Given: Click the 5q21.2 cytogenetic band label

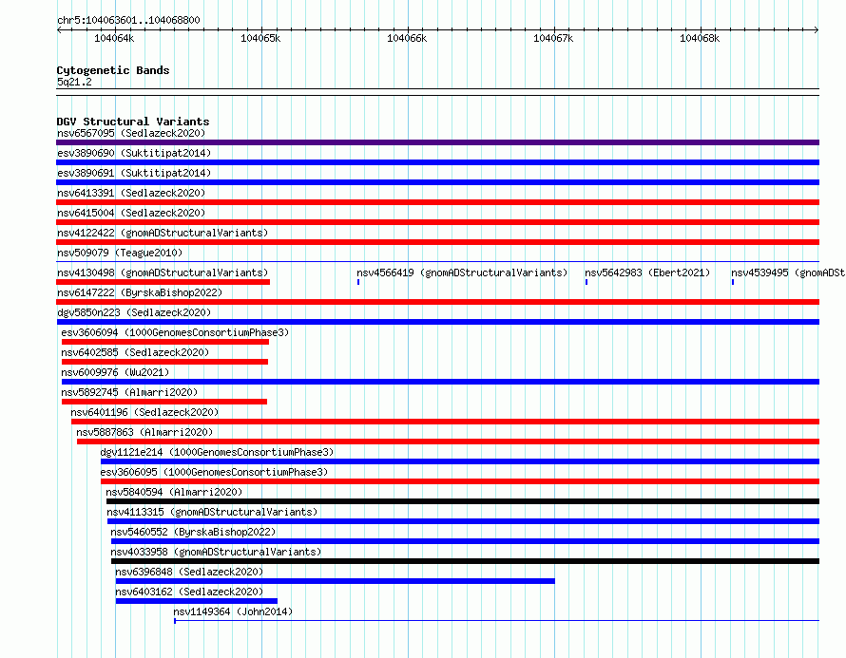Looking at the screenshot, I should click(74, 82).
